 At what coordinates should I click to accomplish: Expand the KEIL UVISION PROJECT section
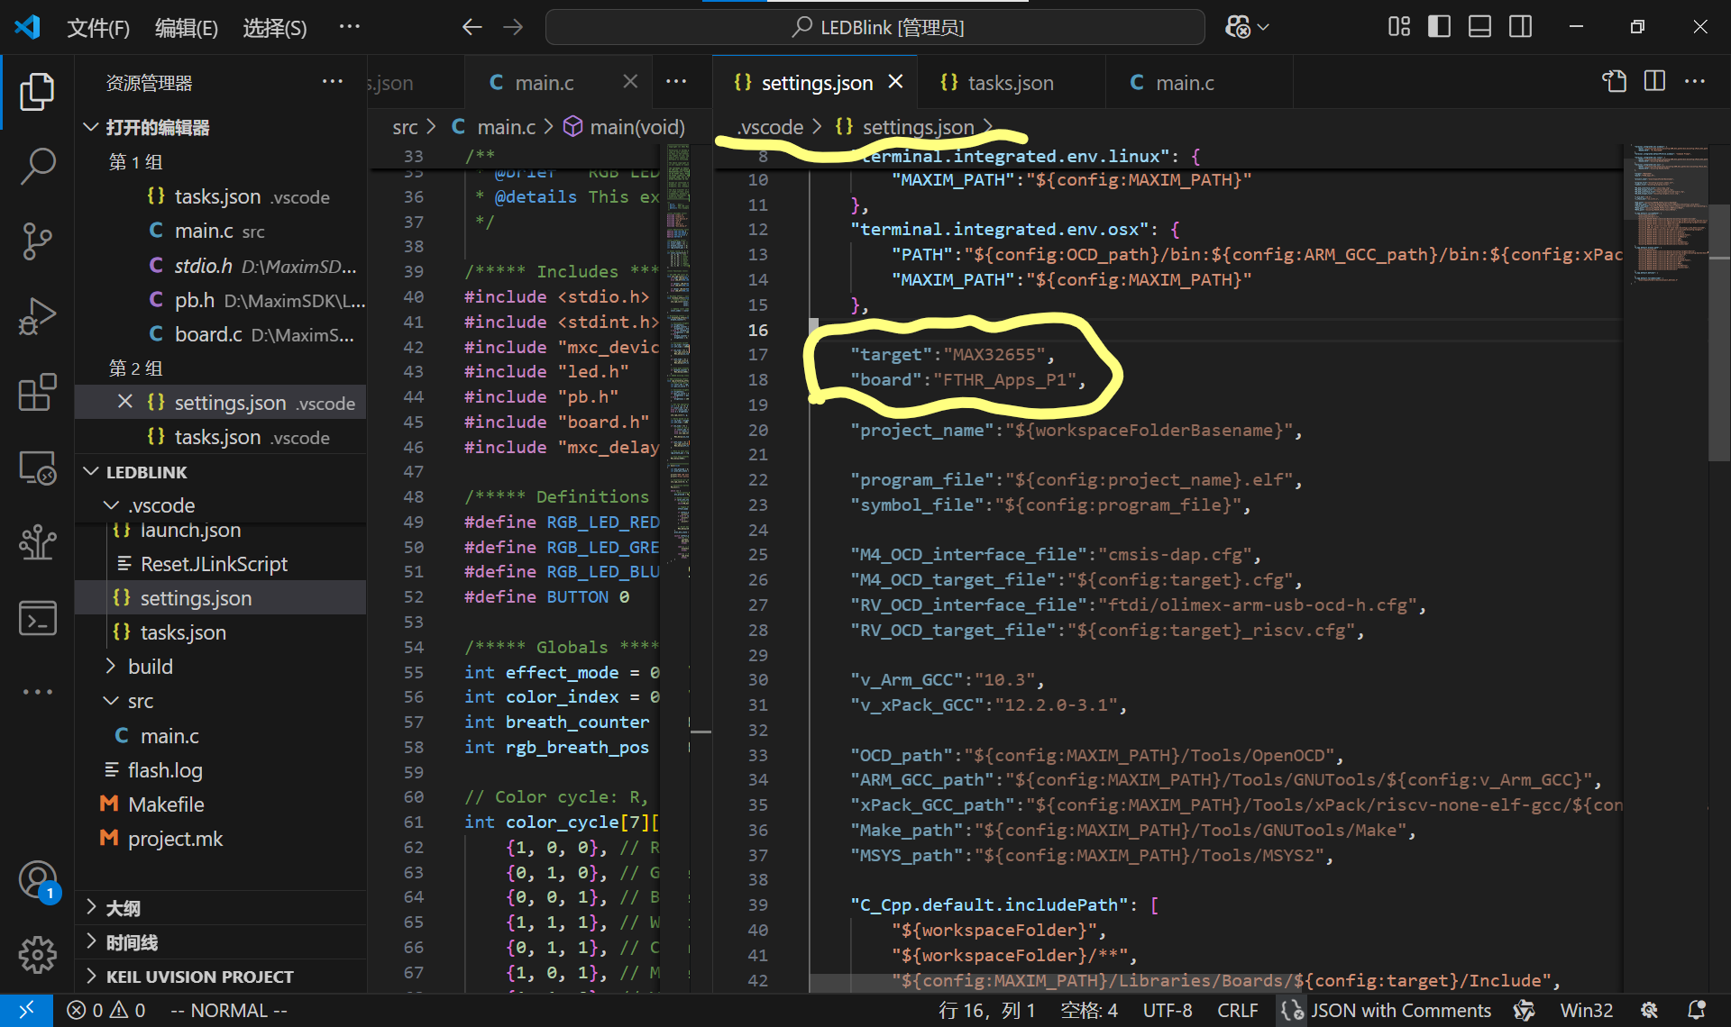(x=199, y=977)
